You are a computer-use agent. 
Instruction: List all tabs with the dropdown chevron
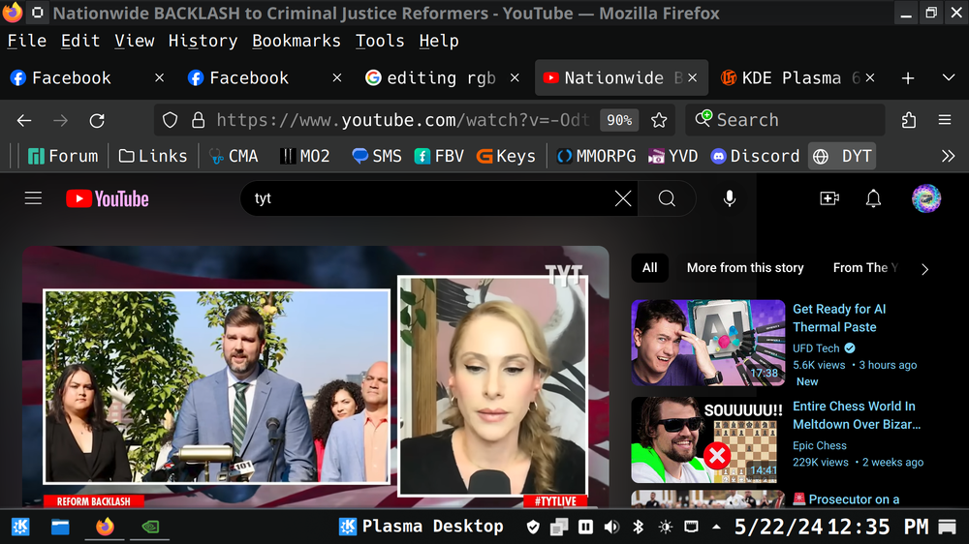949,77
